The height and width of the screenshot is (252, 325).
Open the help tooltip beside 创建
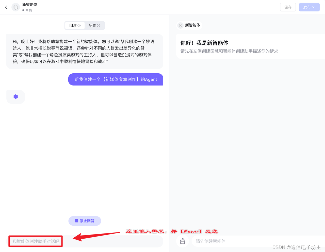(79, 25)
